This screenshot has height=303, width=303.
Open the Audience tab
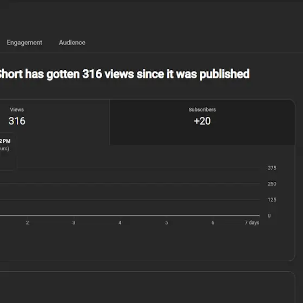(72, 43)
